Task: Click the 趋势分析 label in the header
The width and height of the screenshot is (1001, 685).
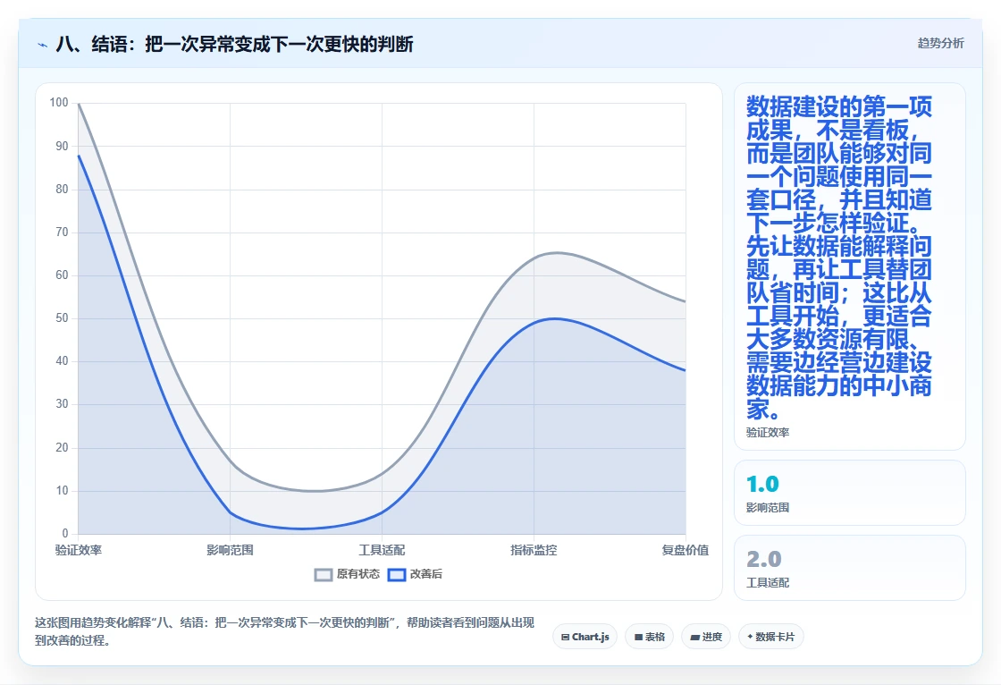Action: [x=940, y=44]
